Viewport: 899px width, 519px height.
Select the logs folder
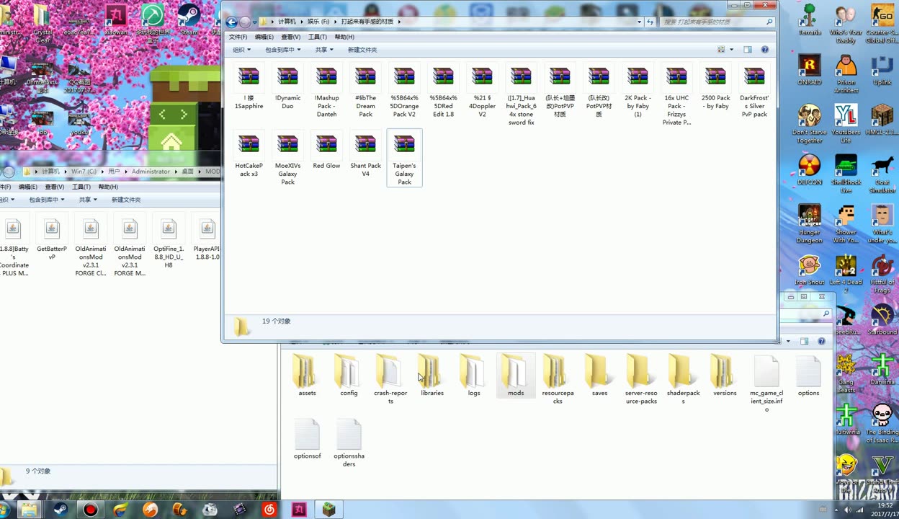pyautogui.click(x=474, y=376)
